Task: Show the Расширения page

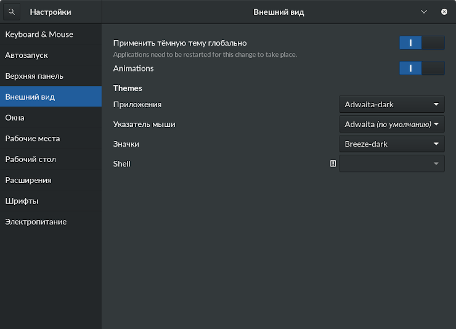Action: [x=28, y=181]
